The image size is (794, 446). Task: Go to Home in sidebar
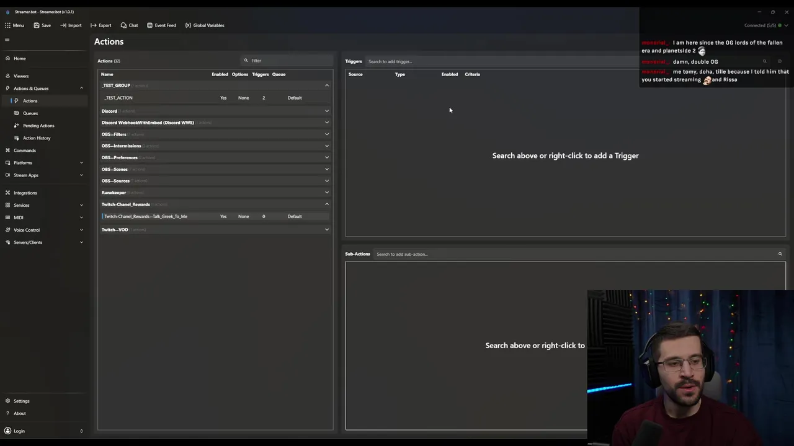tap(43, 58)
